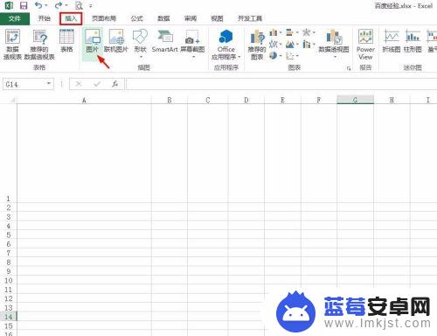Select the 表格 Table icon
The width and height of the screenshot is (437, 336).
[66, 41]
